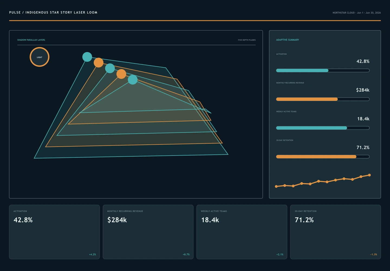The width and height of the screenshot is (390, 271).
Task: Click the 71.2% value in Adaptive Summary
Action: (x=363, y=147)
